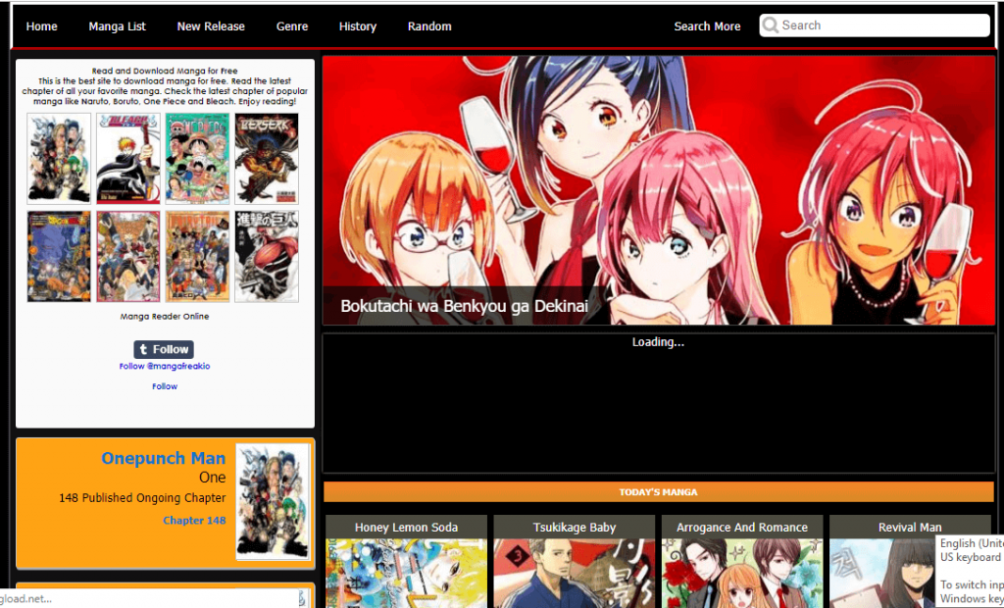Open the Onepunch Man cover in orange panel
The width and height of the screenshot is (1004, 608).
click(x=273, y=502)
